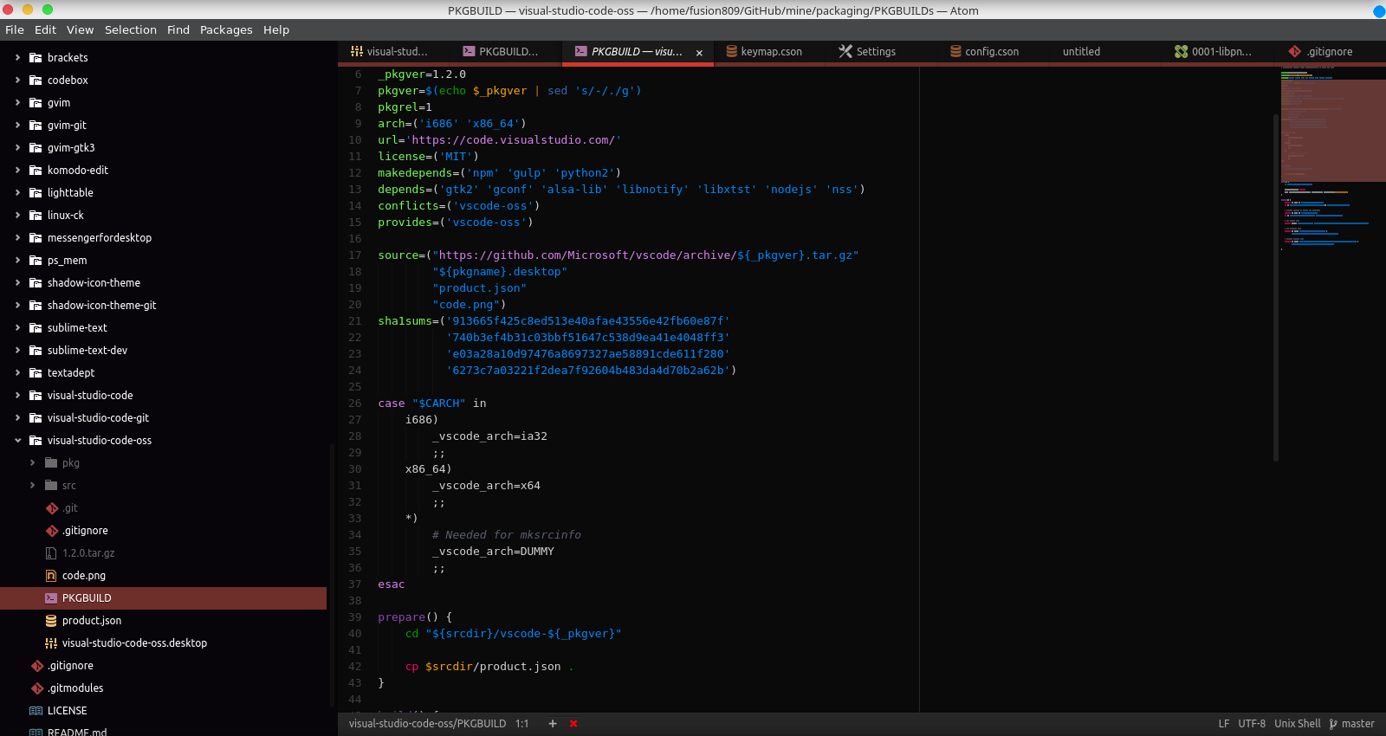1386x736 pixels.
Task: Switch to the config.cson tab
Action: tap(993, 52)
